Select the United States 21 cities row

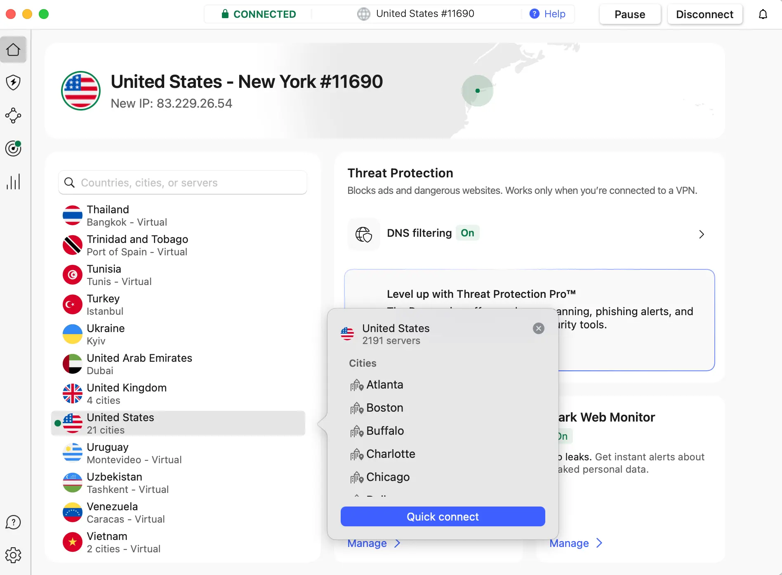(178, 423)
